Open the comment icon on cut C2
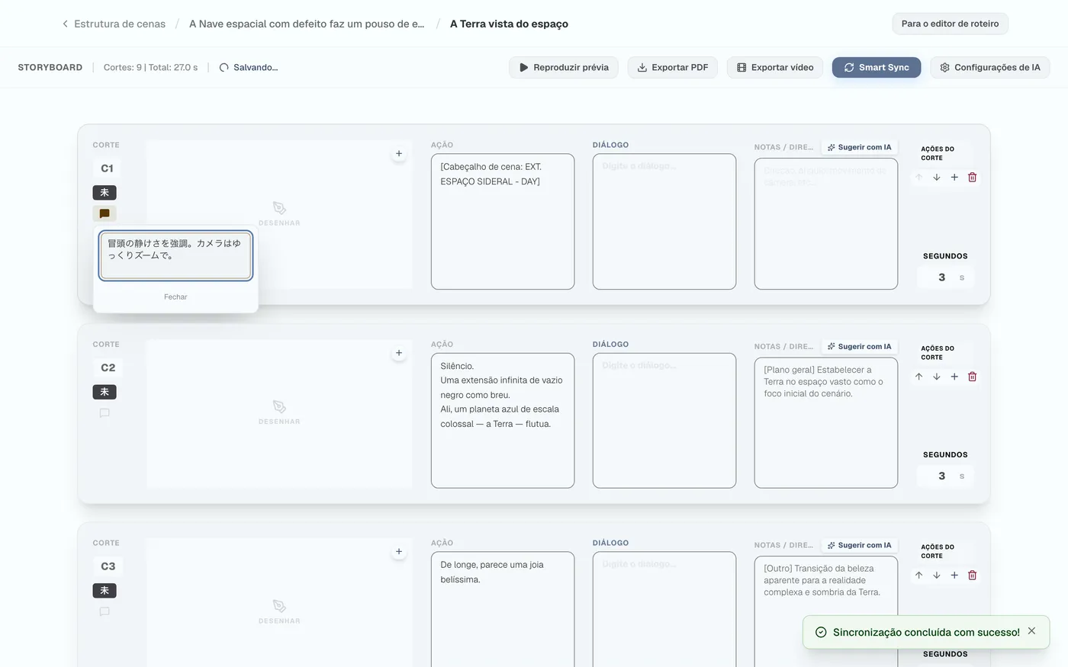Viewport: 1068px width, 667px height. (x=105, y=413)
